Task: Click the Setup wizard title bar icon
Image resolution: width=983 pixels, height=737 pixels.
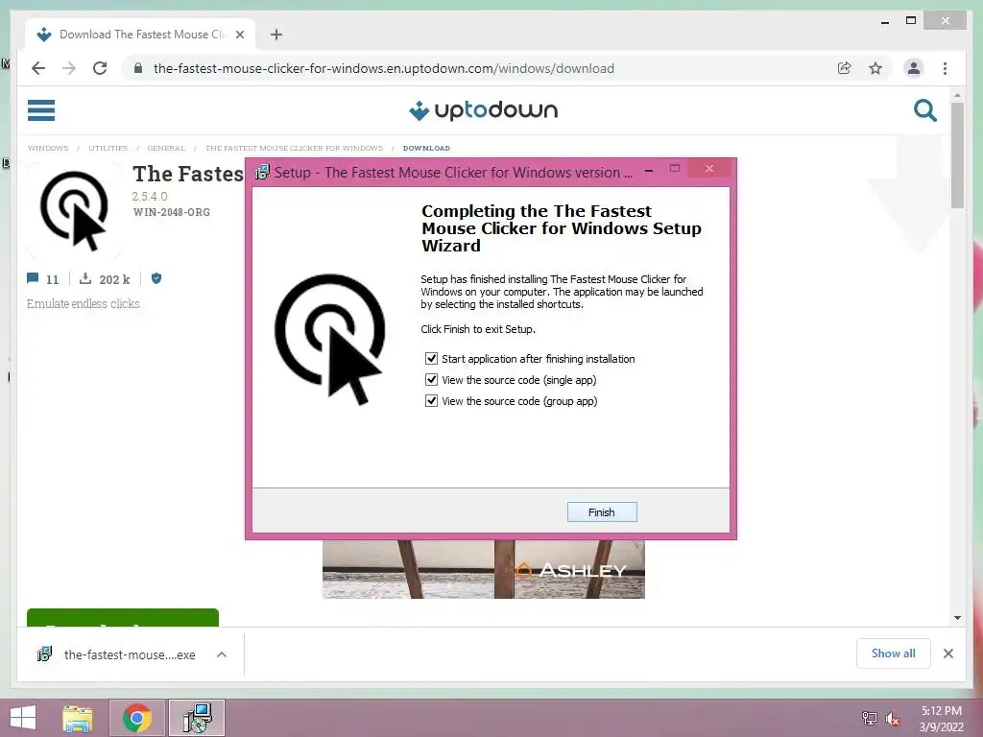Action: click(263, 173)
